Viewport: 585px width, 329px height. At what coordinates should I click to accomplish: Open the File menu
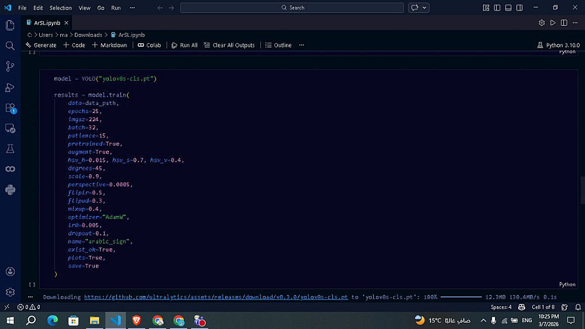[x=22, y=8]
